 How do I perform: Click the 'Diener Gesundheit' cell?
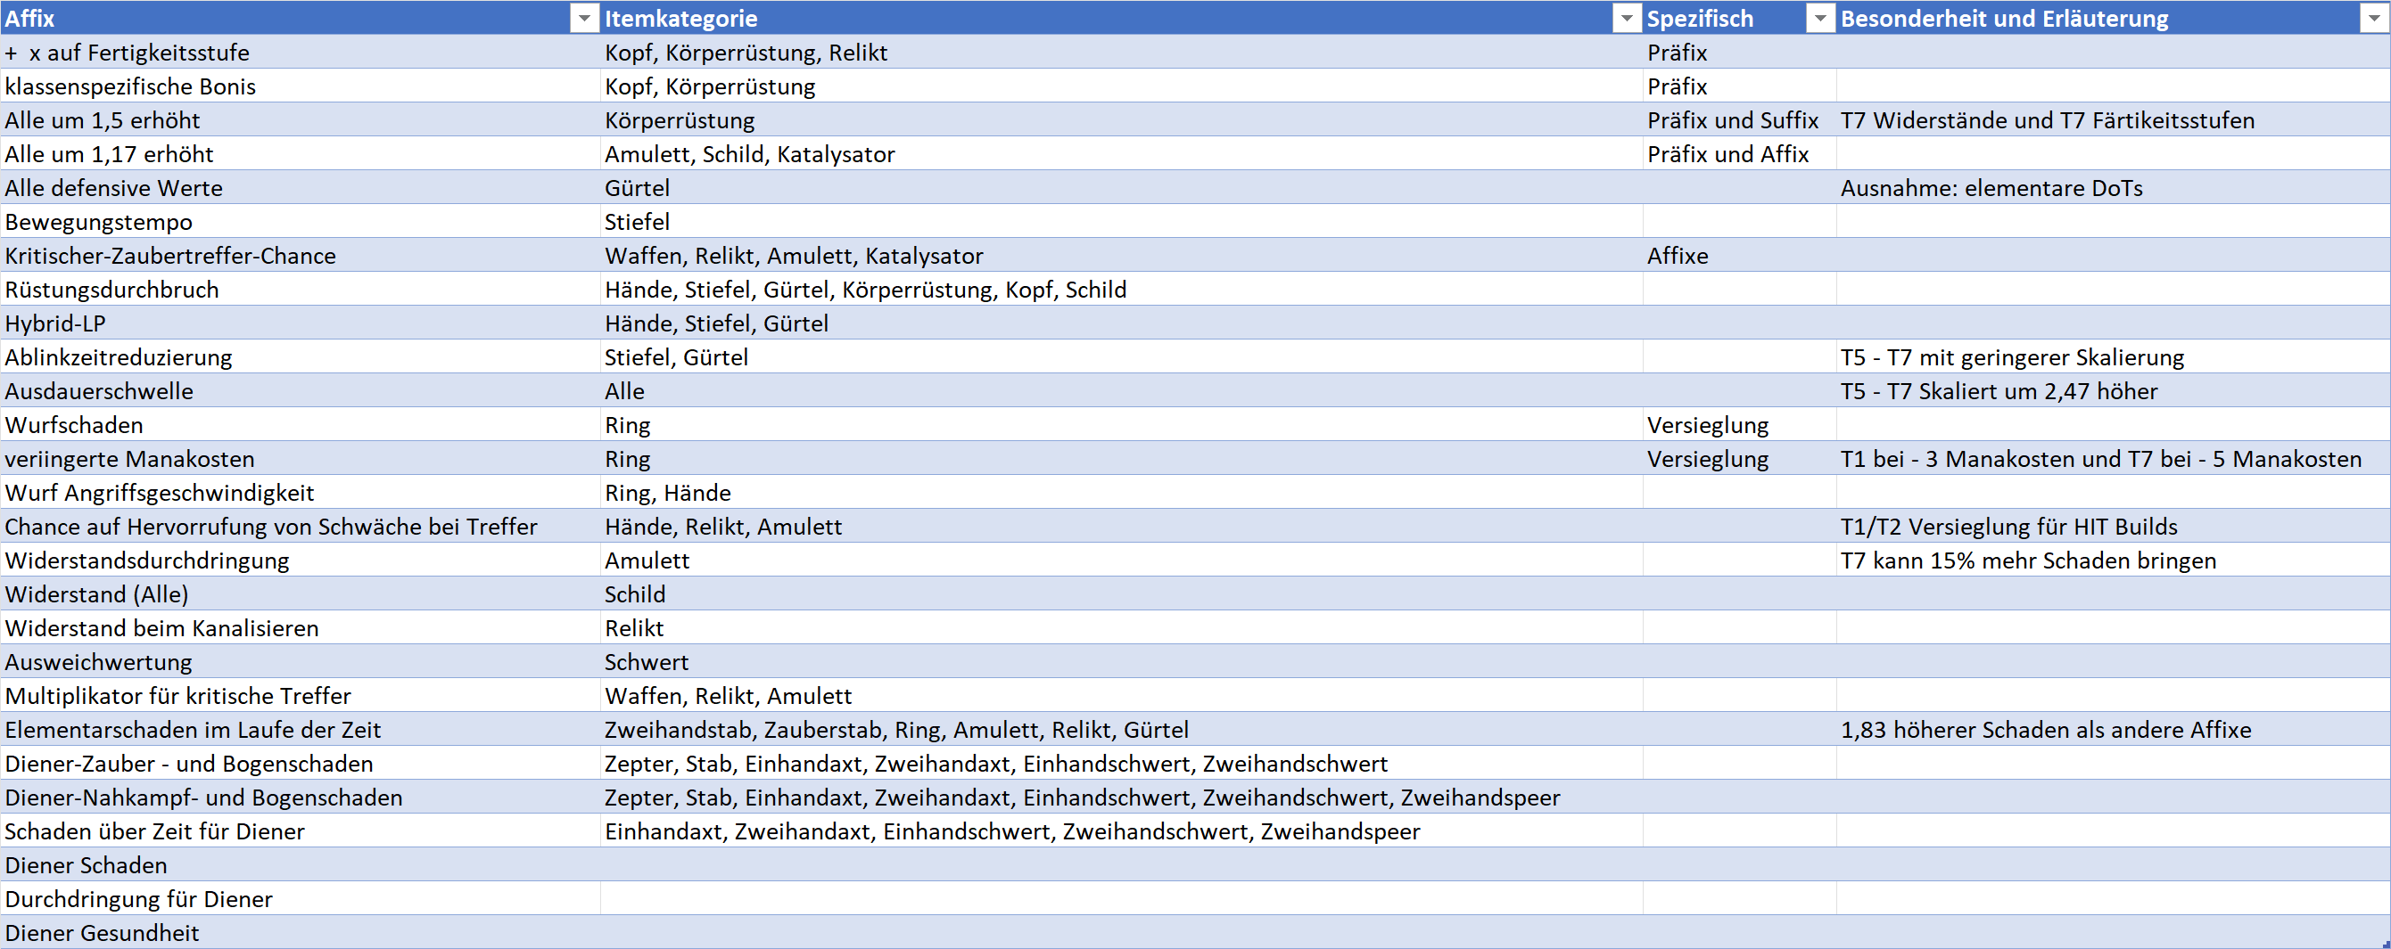point(300,932)
